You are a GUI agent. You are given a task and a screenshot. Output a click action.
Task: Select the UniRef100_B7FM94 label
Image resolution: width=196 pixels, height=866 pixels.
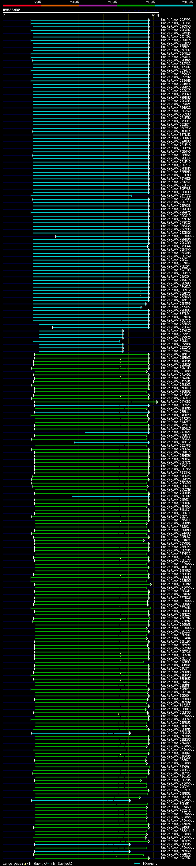(x=176, y=47)
